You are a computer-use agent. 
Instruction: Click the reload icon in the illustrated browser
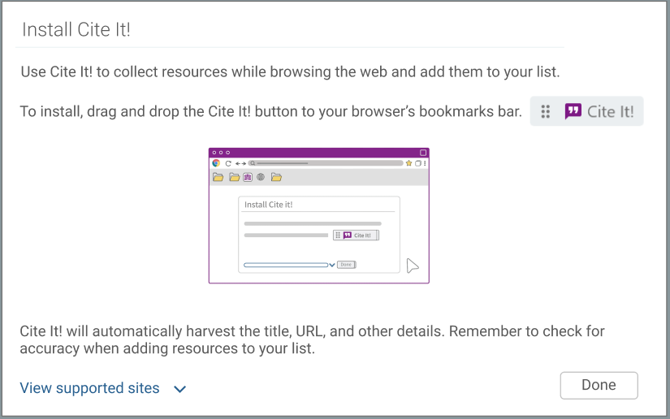pos(228,163)
